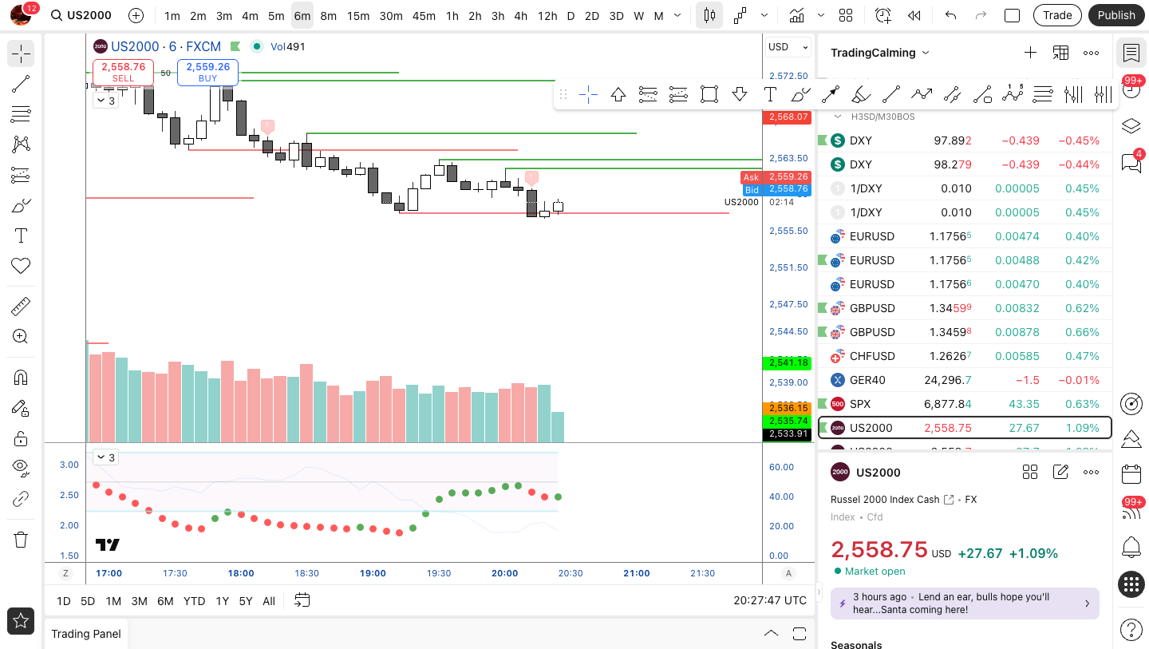The height and width of the screenshot is (649, 1149).
Task: Click the SELL 2,558.76 button
Action: coord(123,72)
